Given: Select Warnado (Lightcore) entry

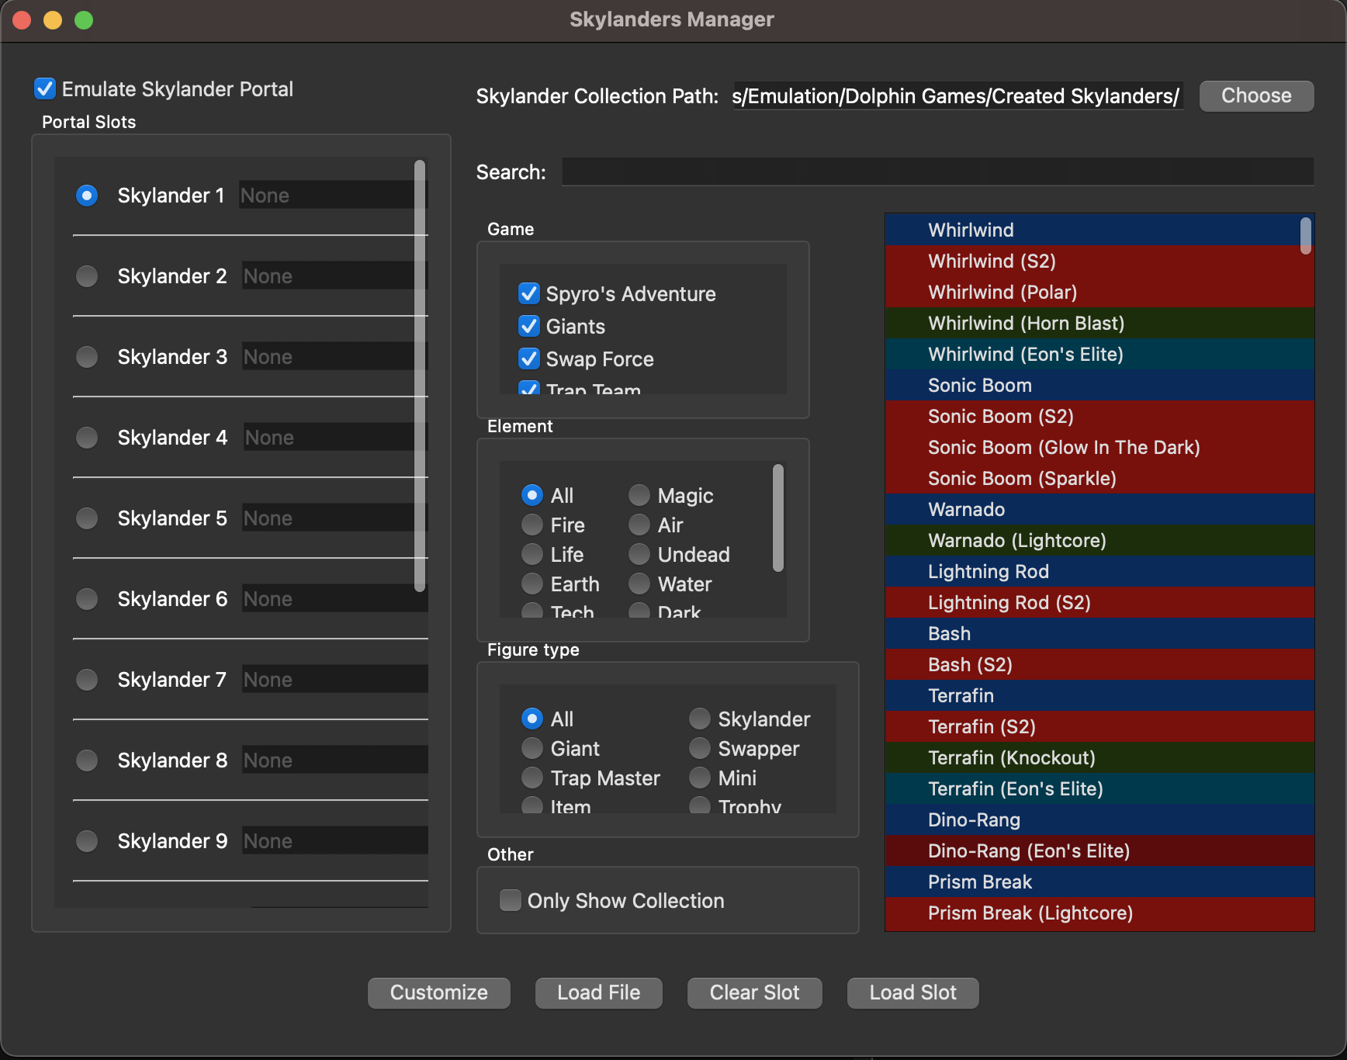Looking at the screenshot, I should pos(1099,540).
